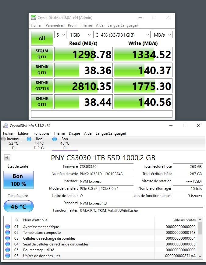Start the RND4K Q32T16 test
The image size is (206, 265).
pos(42,86)
